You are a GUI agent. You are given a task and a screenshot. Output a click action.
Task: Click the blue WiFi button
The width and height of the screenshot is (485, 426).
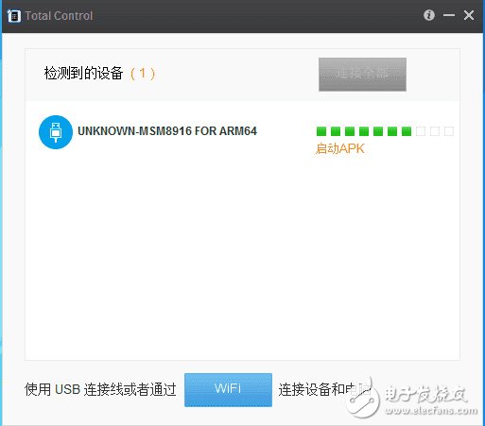(x=228, y=390)
